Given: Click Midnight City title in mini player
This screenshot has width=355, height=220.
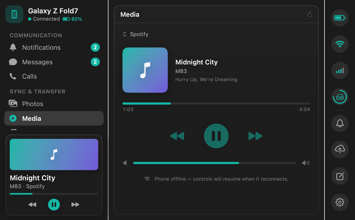Looking at the screenshot, I should (x=32, y=178).
